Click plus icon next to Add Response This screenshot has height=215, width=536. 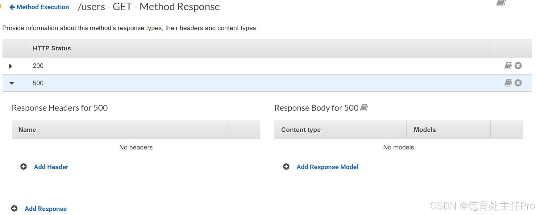14,209
